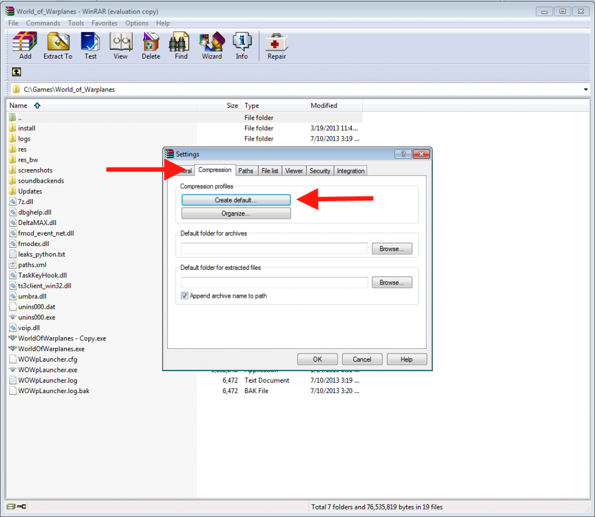Switch to the Compression tab

point(215,170)
